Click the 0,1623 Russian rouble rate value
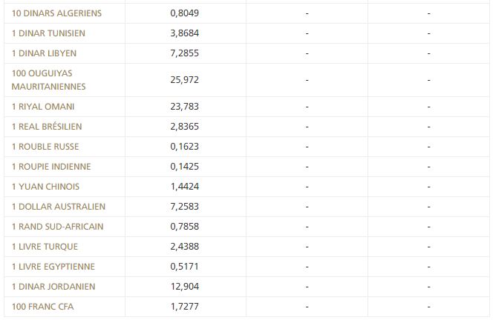The height and width of the screenshot is (320, 493). pyautogui.click(x=185, y=147)
